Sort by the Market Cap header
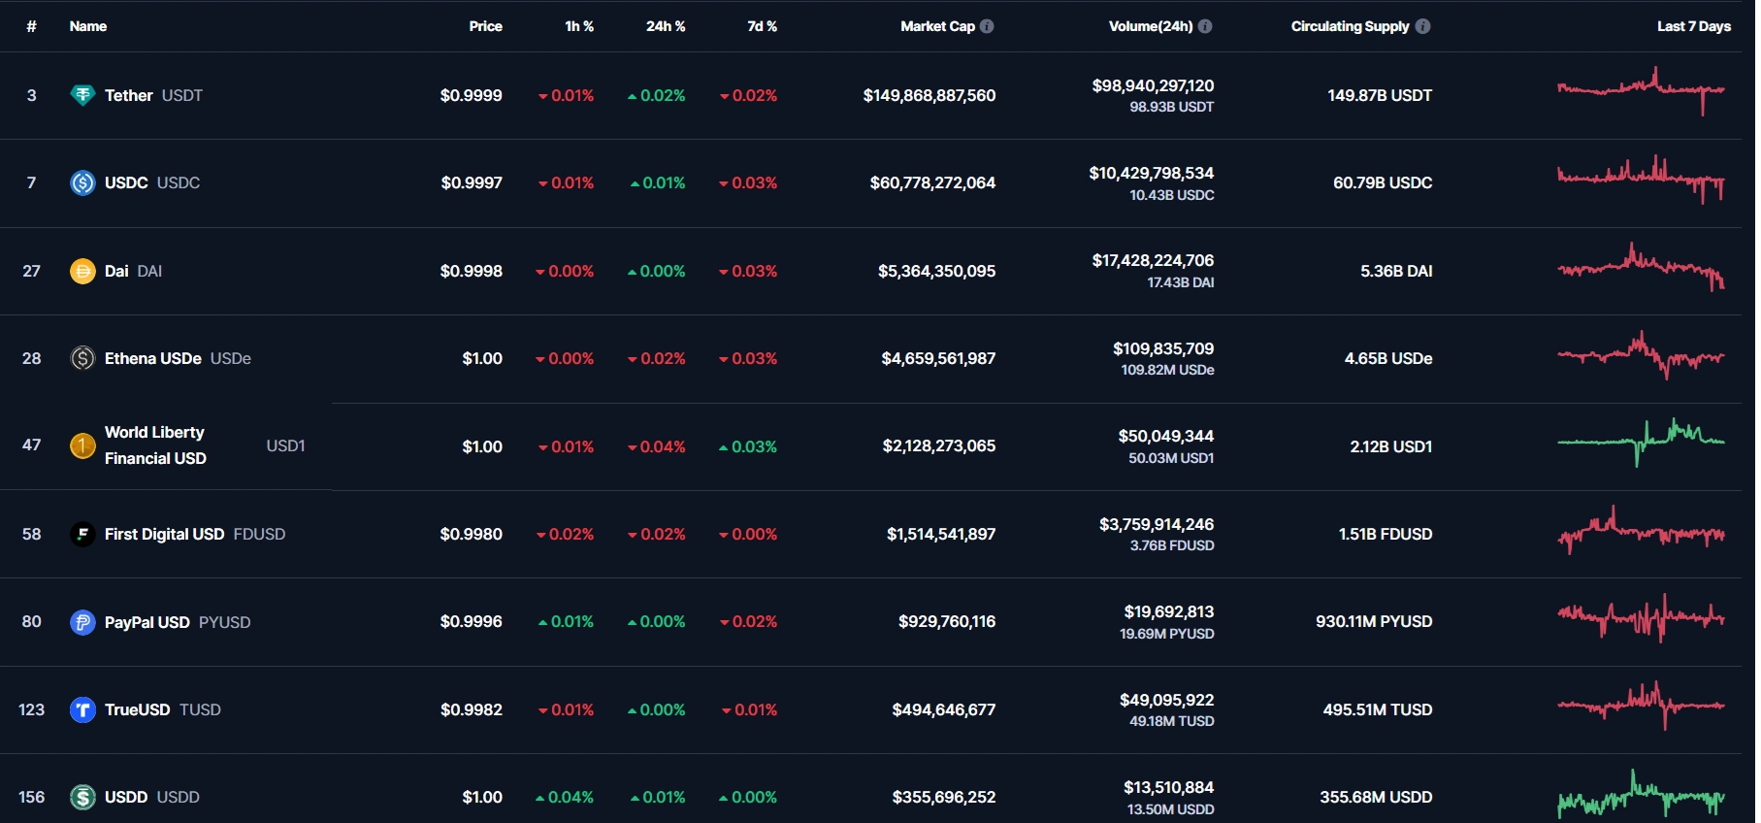 (937, 26)
